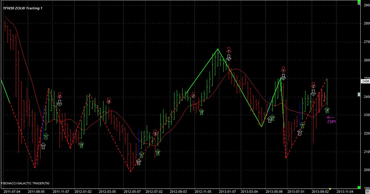This screenshot has height=194, width=370.
Task: Click the current price label 2486
Action: (365, 81)
